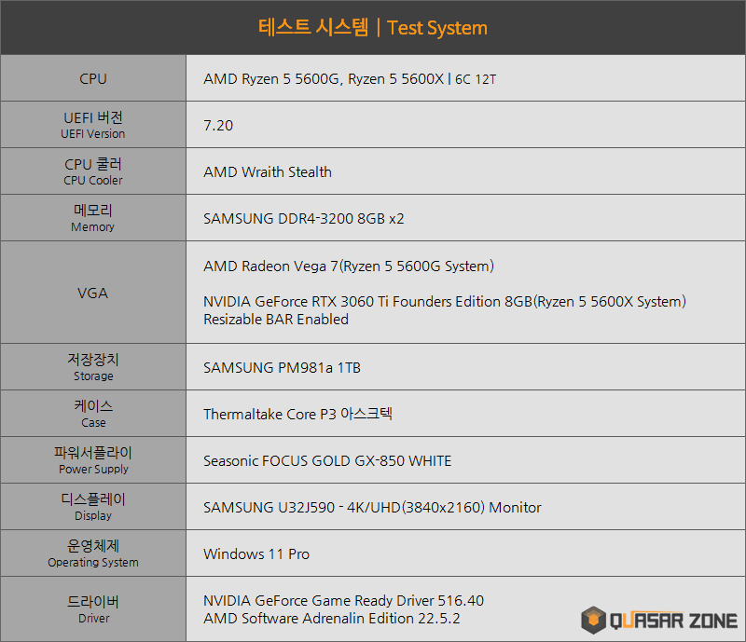Click 'SAMSUNG PM981a 1TB' value
Screen dimensions: 746x642
283,368
